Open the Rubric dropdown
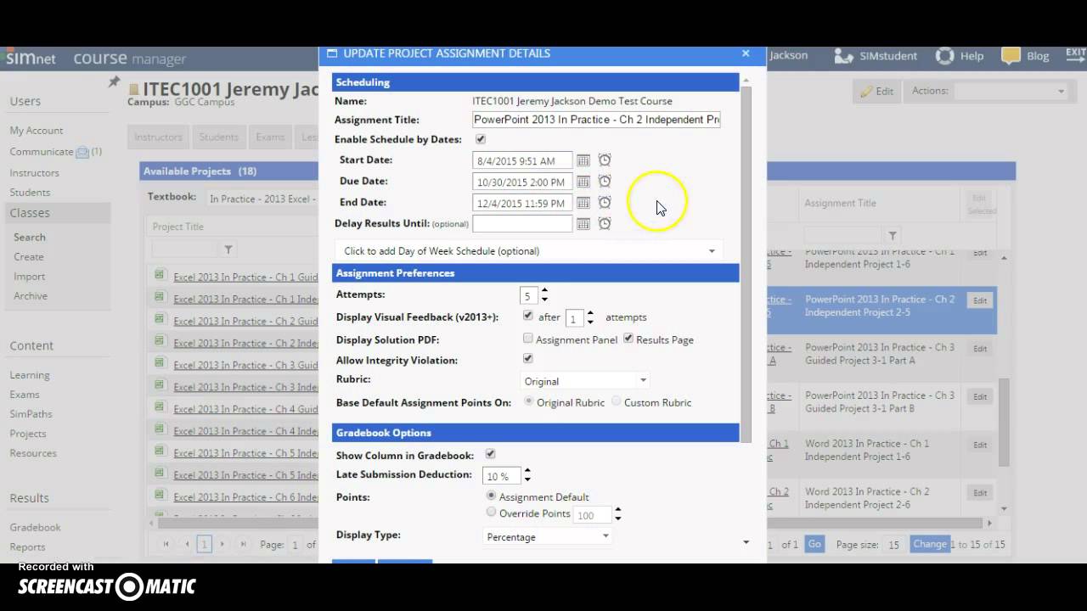The width and height of the screenshot is (1087, 611). [x=586, y=381]
